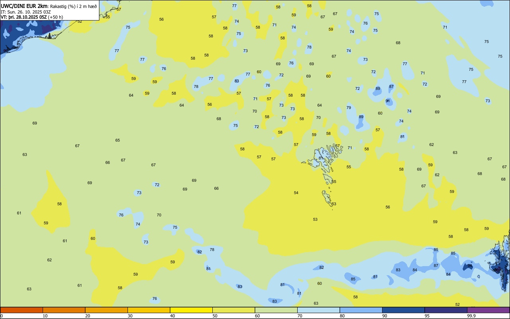This screenshot has width=510, height=319.
Task: Click the '(+50 h)' forecast offset text
Action: [x=55, y=17]
